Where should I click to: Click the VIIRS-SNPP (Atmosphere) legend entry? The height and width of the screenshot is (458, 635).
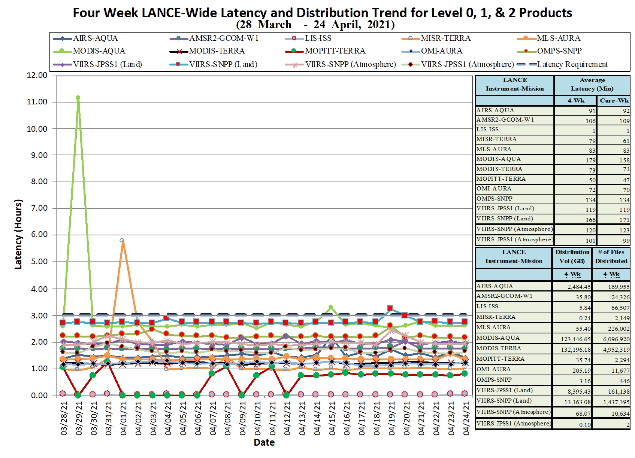341,64
